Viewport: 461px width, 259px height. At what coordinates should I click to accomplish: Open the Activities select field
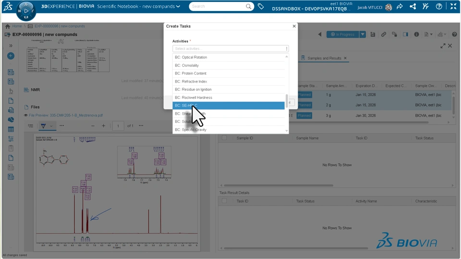230,48
